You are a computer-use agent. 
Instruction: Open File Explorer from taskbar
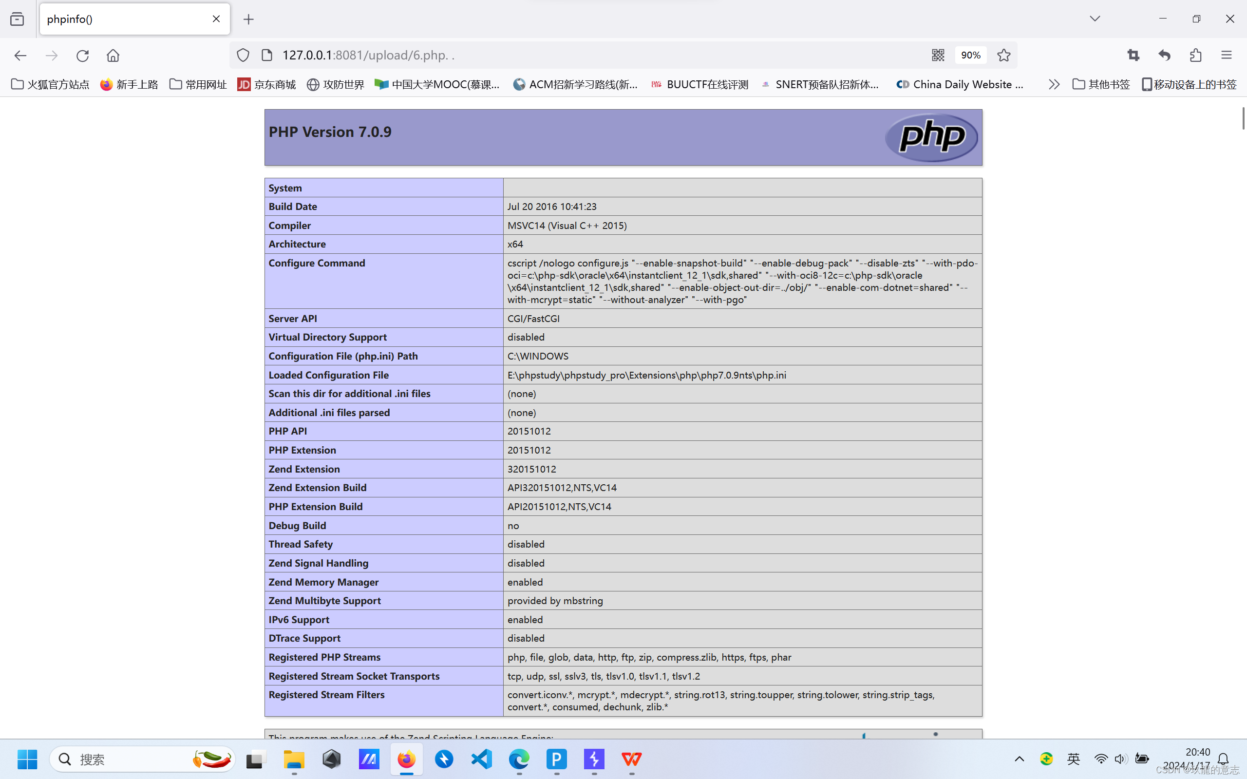click(294, 759)
